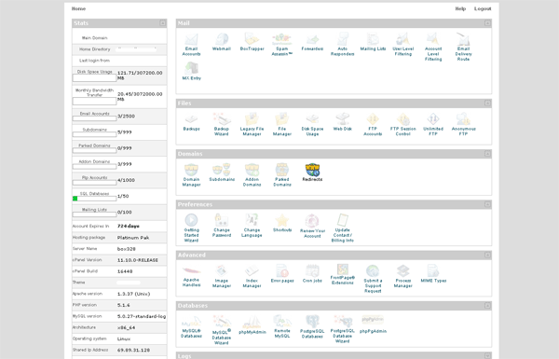Viewport: 559px width, 359px height.
Task: Collapse the Advanced section
Action: (487, 255)
